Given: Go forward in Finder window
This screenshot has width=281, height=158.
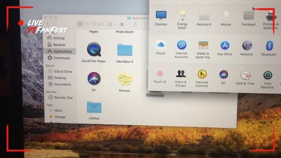Looking at the screenshot, I should [54, 24].
